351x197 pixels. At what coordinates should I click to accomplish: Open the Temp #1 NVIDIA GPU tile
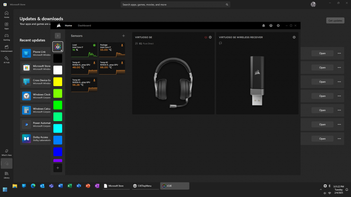click(x=84, y=67)
